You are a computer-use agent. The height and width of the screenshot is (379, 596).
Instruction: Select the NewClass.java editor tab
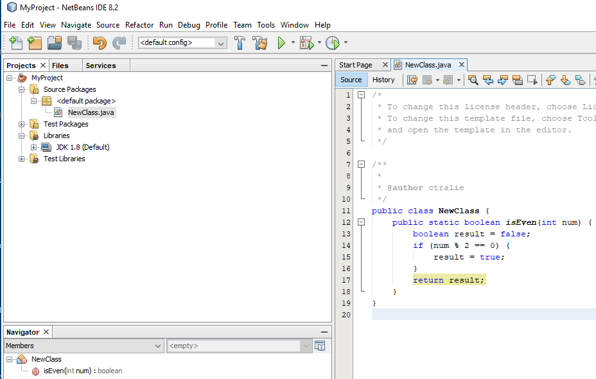point(428,65)
